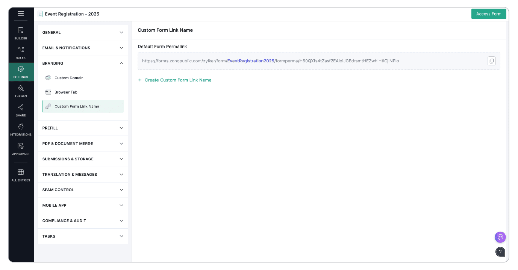Click the form document icon beside title
The image size is (518, 270).
40,14
